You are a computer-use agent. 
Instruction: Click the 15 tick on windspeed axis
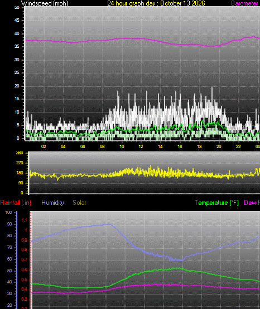click(17, 99)
